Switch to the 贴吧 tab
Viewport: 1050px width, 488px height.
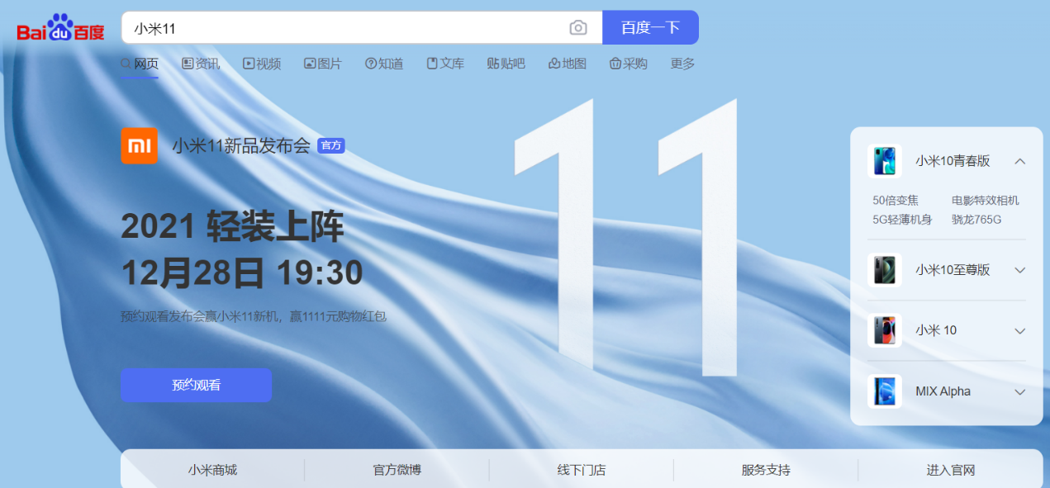(x=506, y=64)
